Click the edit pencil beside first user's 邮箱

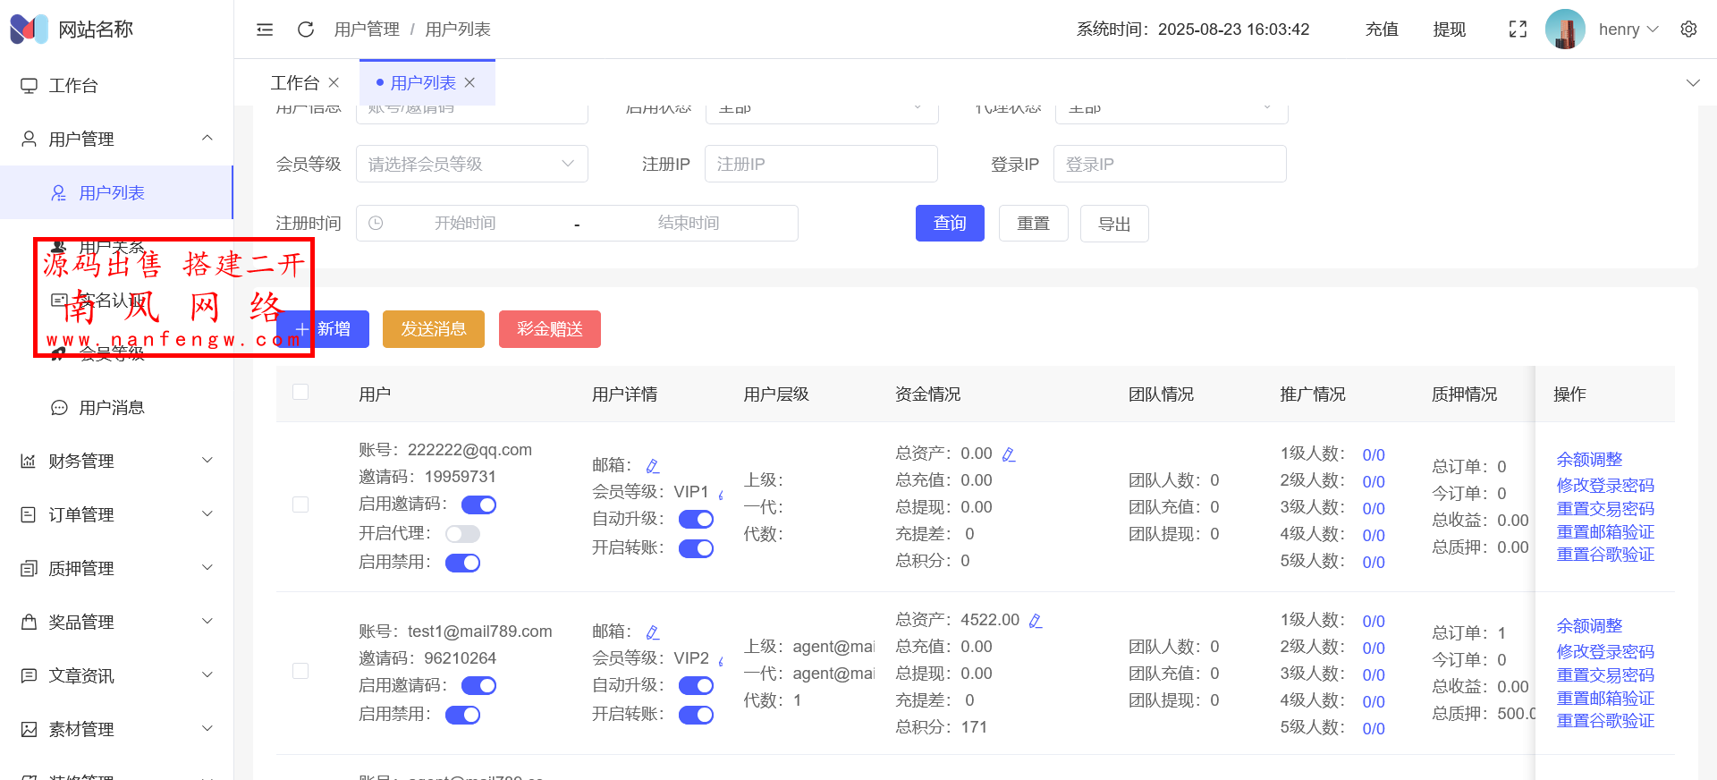653,466
